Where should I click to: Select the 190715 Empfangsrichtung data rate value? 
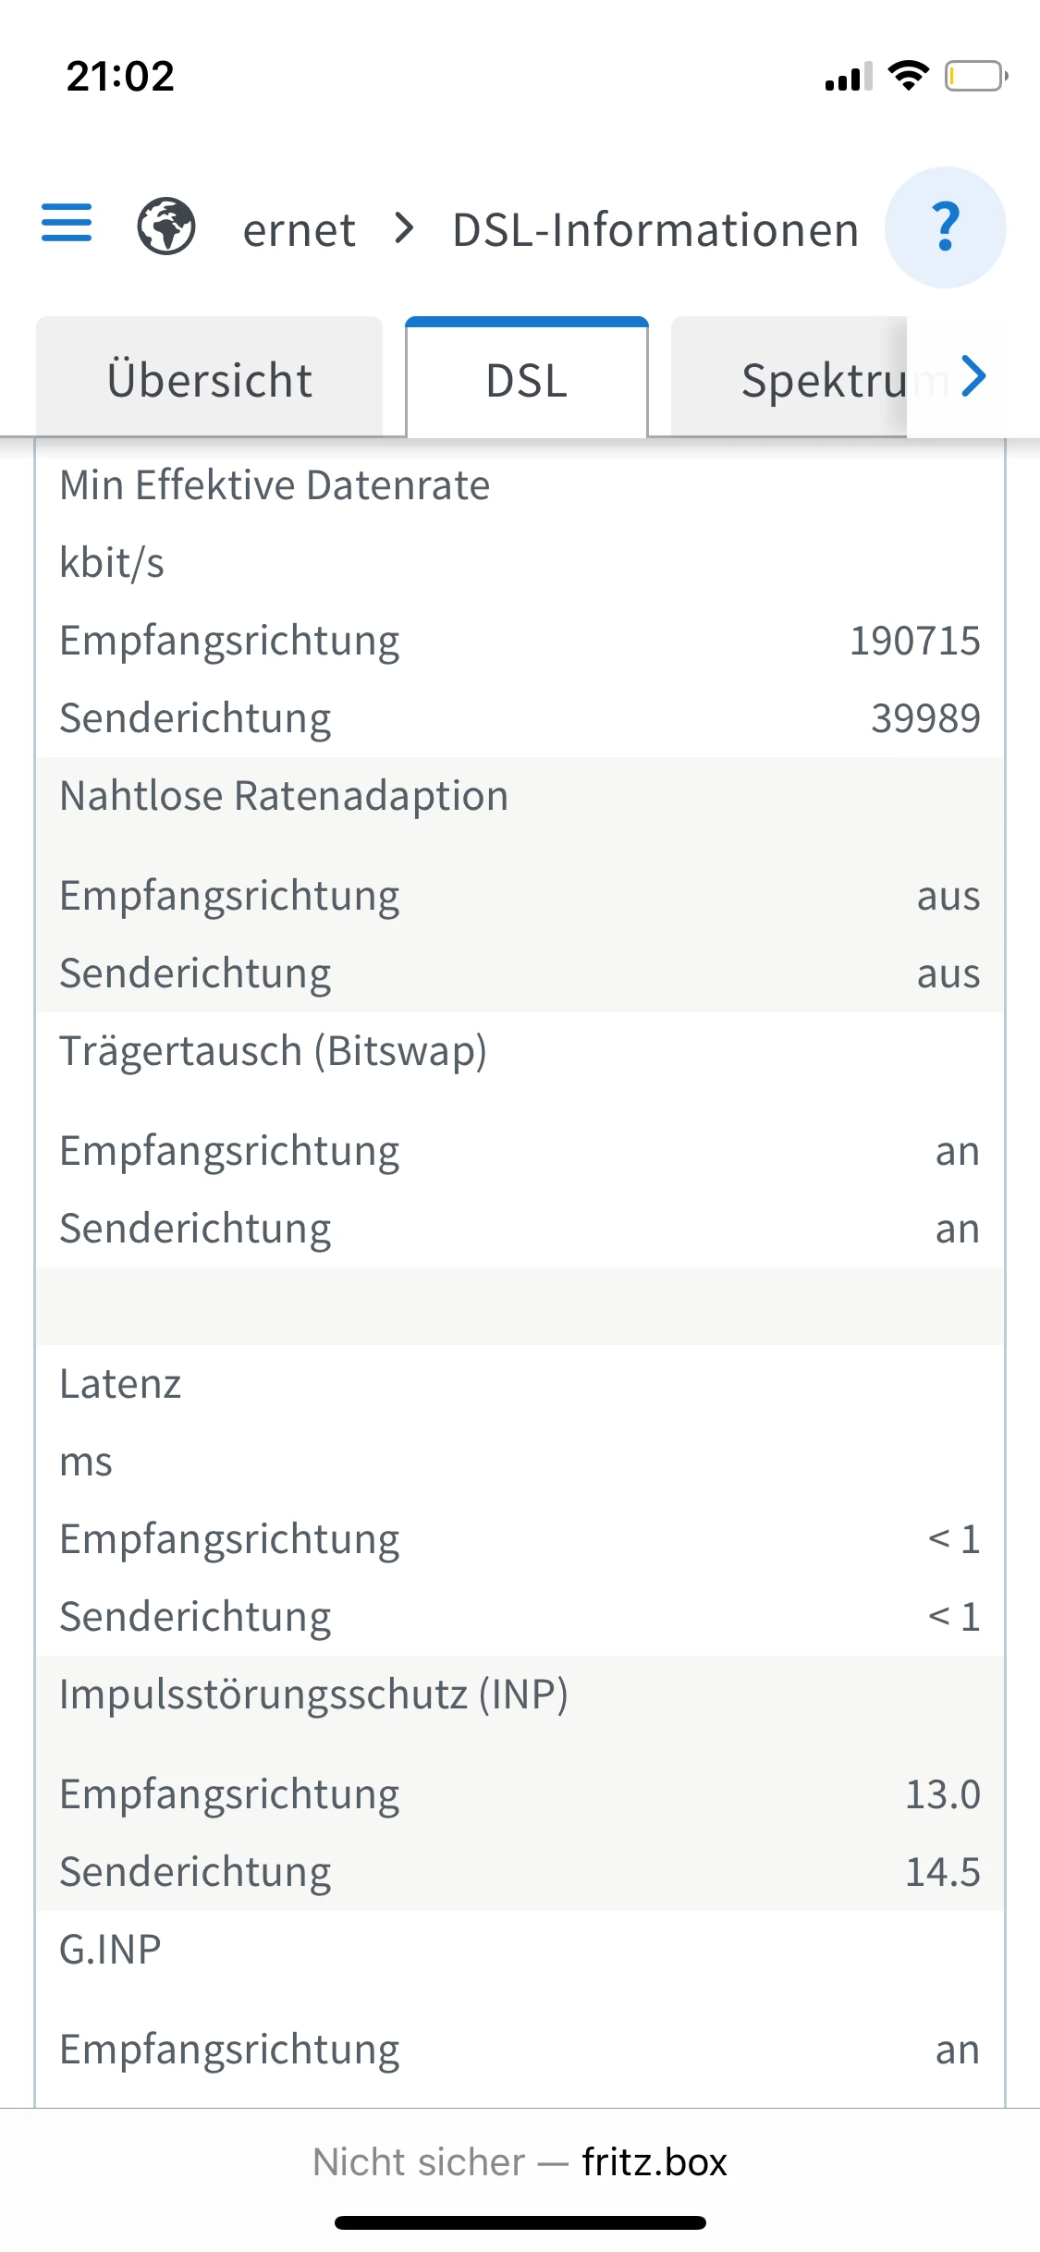coord(914,641)
